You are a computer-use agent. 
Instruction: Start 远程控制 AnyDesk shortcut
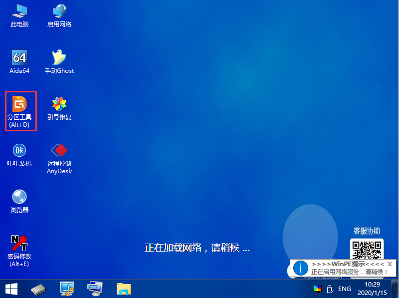(x=59, y=159)
